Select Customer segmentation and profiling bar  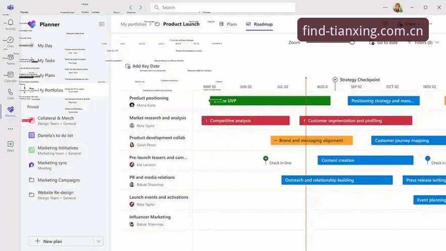click(355, 120)
